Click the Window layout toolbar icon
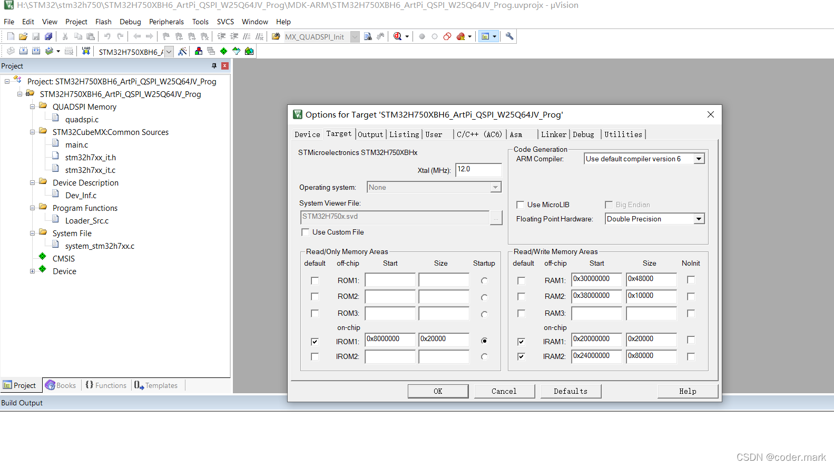Viewport: 834px width, 466px height. (x=486, y=36)
